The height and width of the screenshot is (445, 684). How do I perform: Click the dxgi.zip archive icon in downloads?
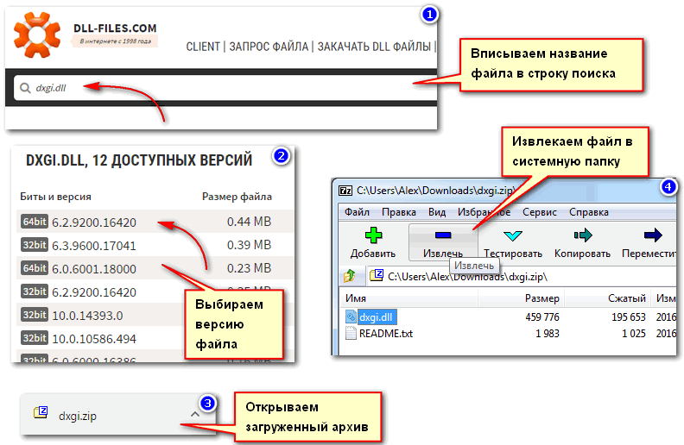point(41,412)
